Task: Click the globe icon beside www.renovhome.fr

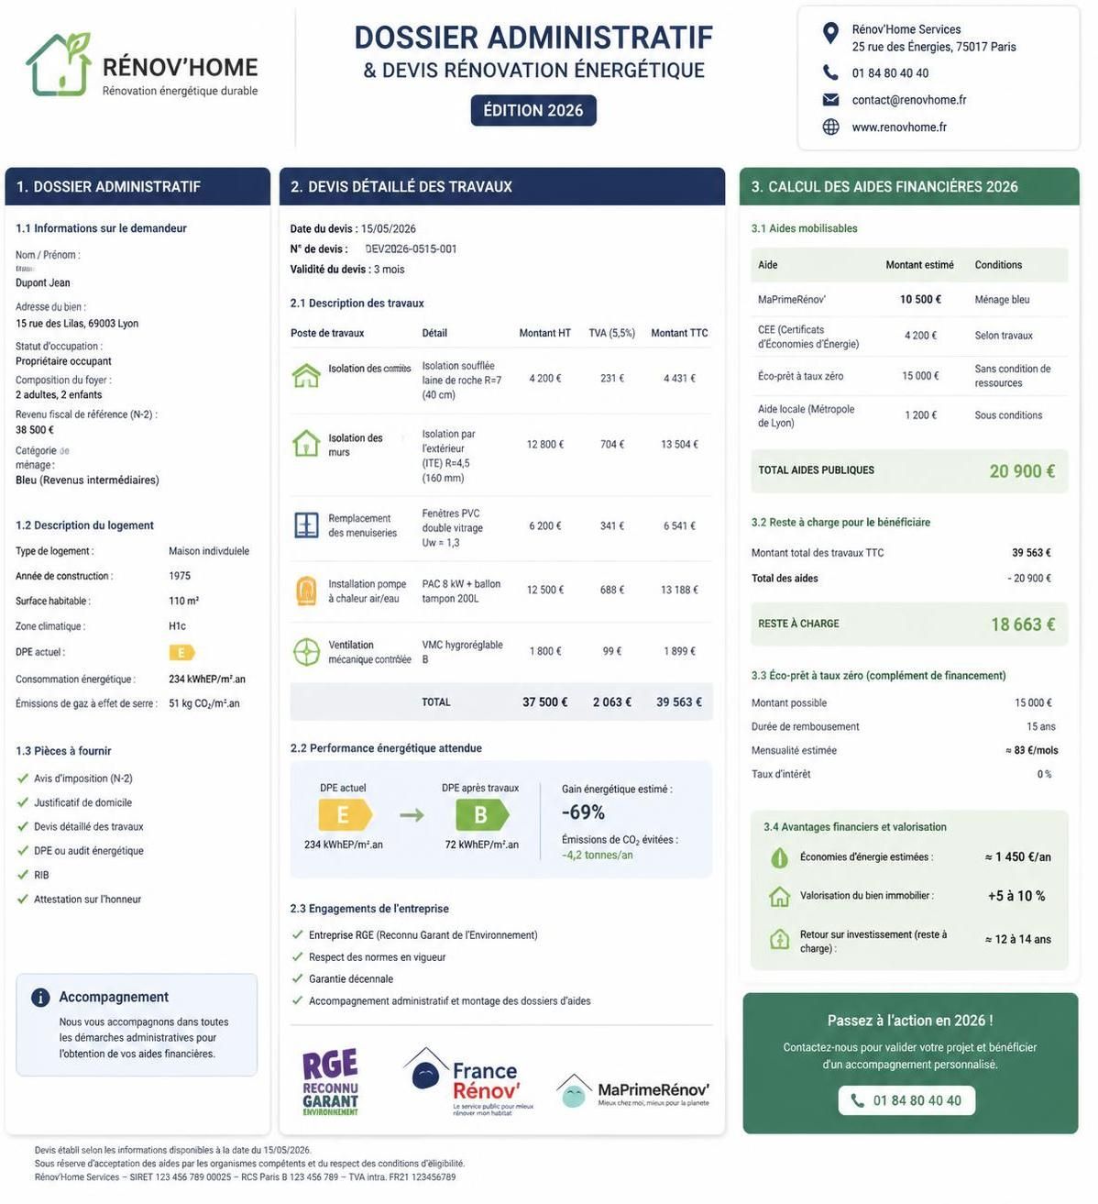Action: pyautogui.click(x=830, y=127)
